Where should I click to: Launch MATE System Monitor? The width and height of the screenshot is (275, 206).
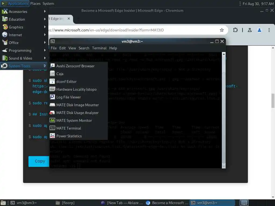(78, 120)
